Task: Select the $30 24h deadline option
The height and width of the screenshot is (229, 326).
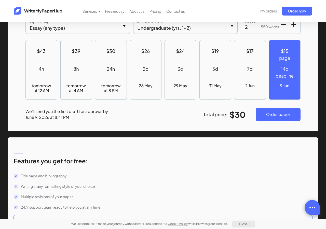Action: pyautogui.click(x=111, y=70)
